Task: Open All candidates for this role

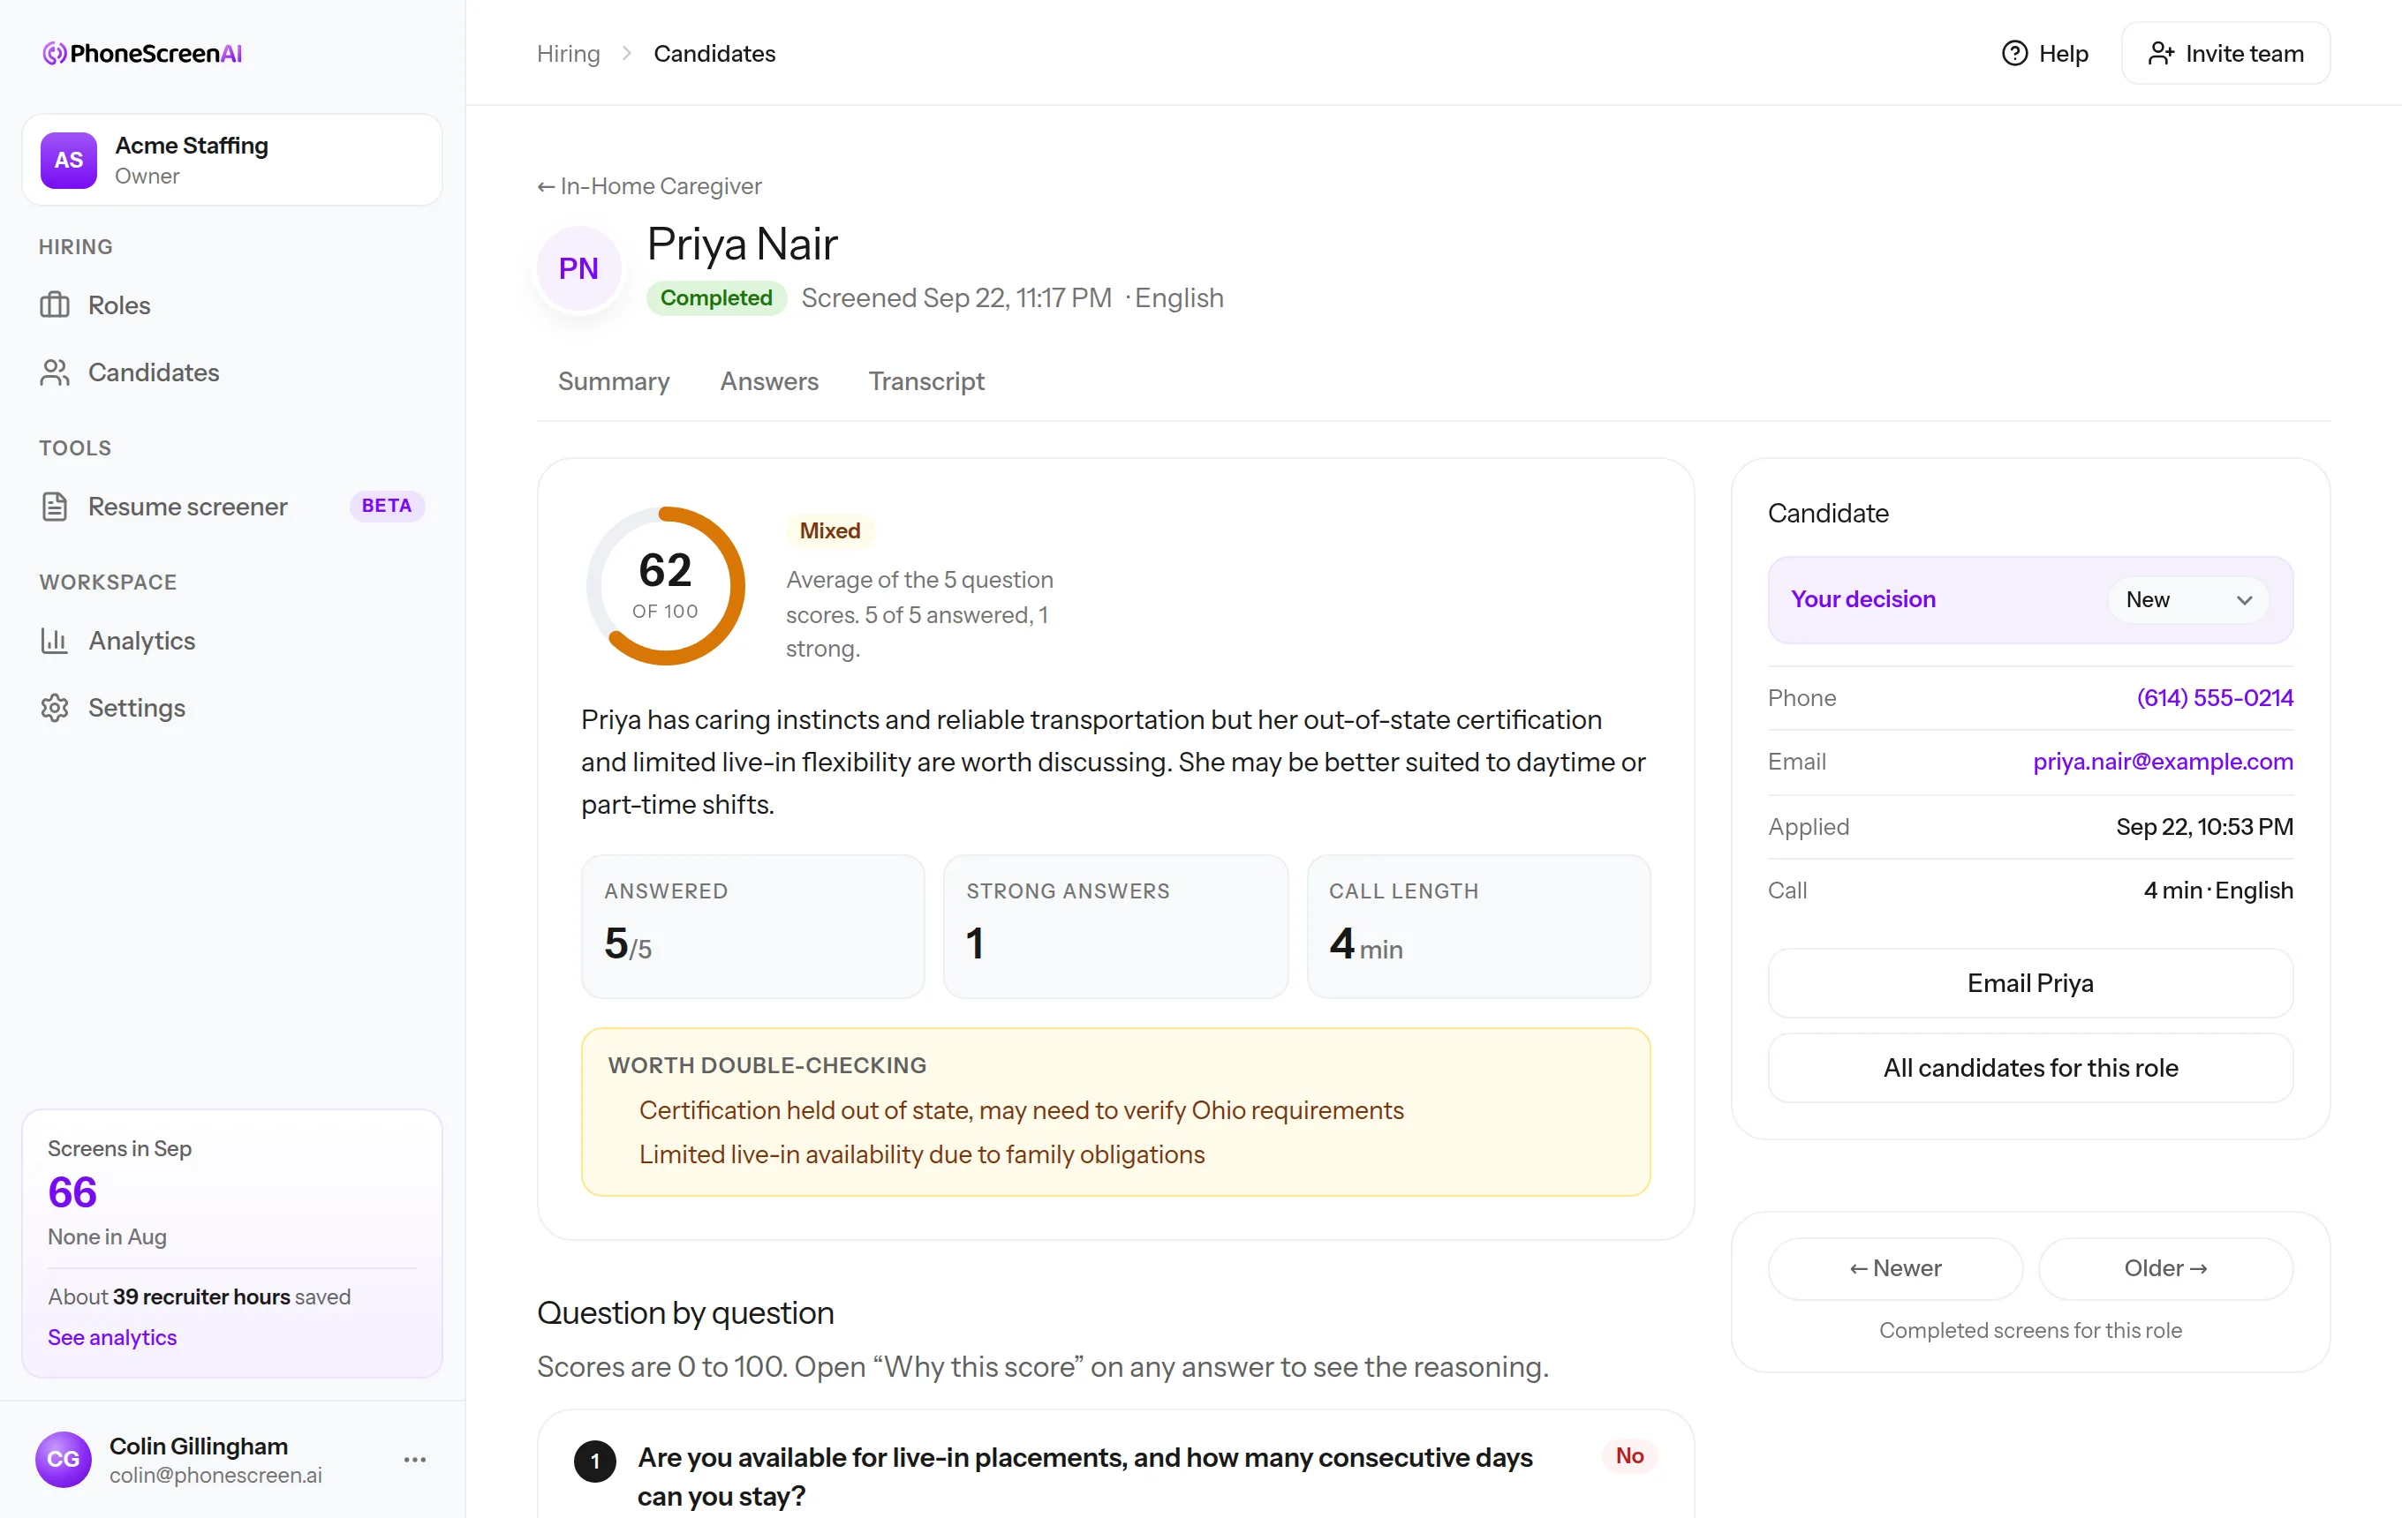Action: [2030, 1068]
